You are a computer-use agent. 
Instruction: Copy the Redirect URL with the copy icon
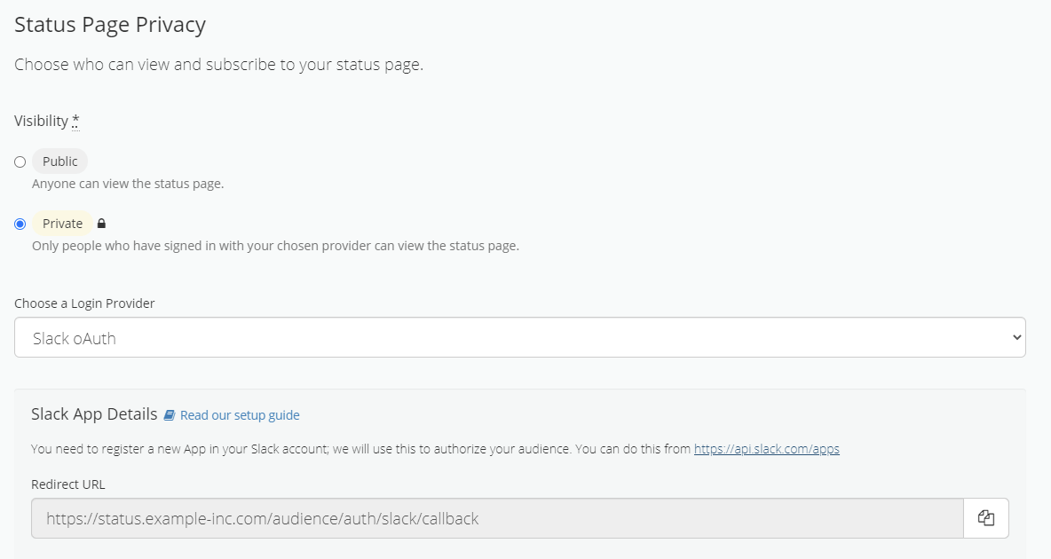click(x=986, y=518)
